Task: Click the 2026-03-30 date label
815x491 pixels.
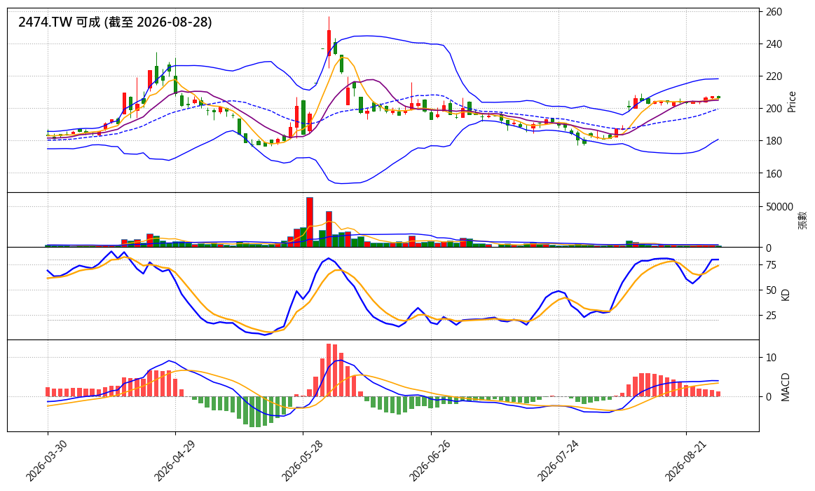Action: [46, 461]
